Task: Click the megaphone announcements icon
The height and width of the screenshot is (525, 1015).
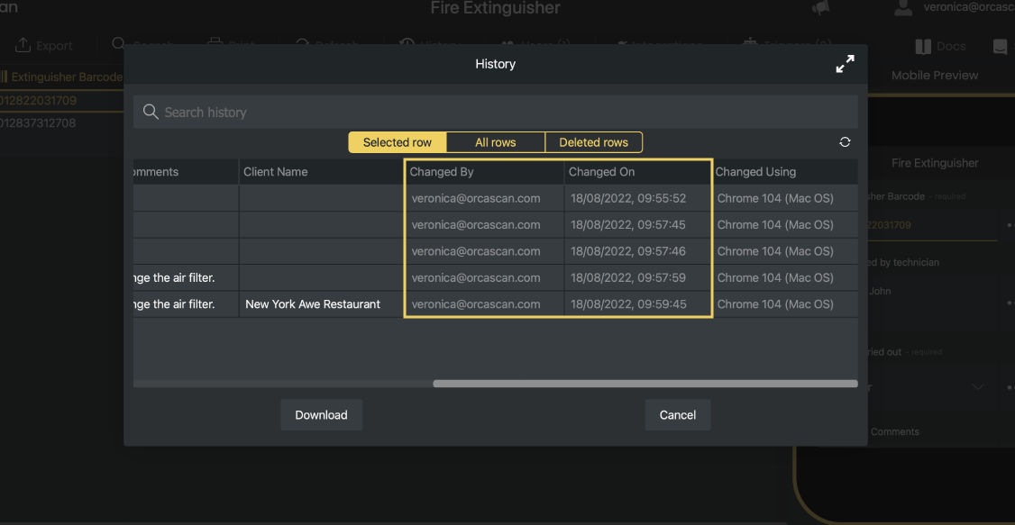Action: tap(820, 8)
